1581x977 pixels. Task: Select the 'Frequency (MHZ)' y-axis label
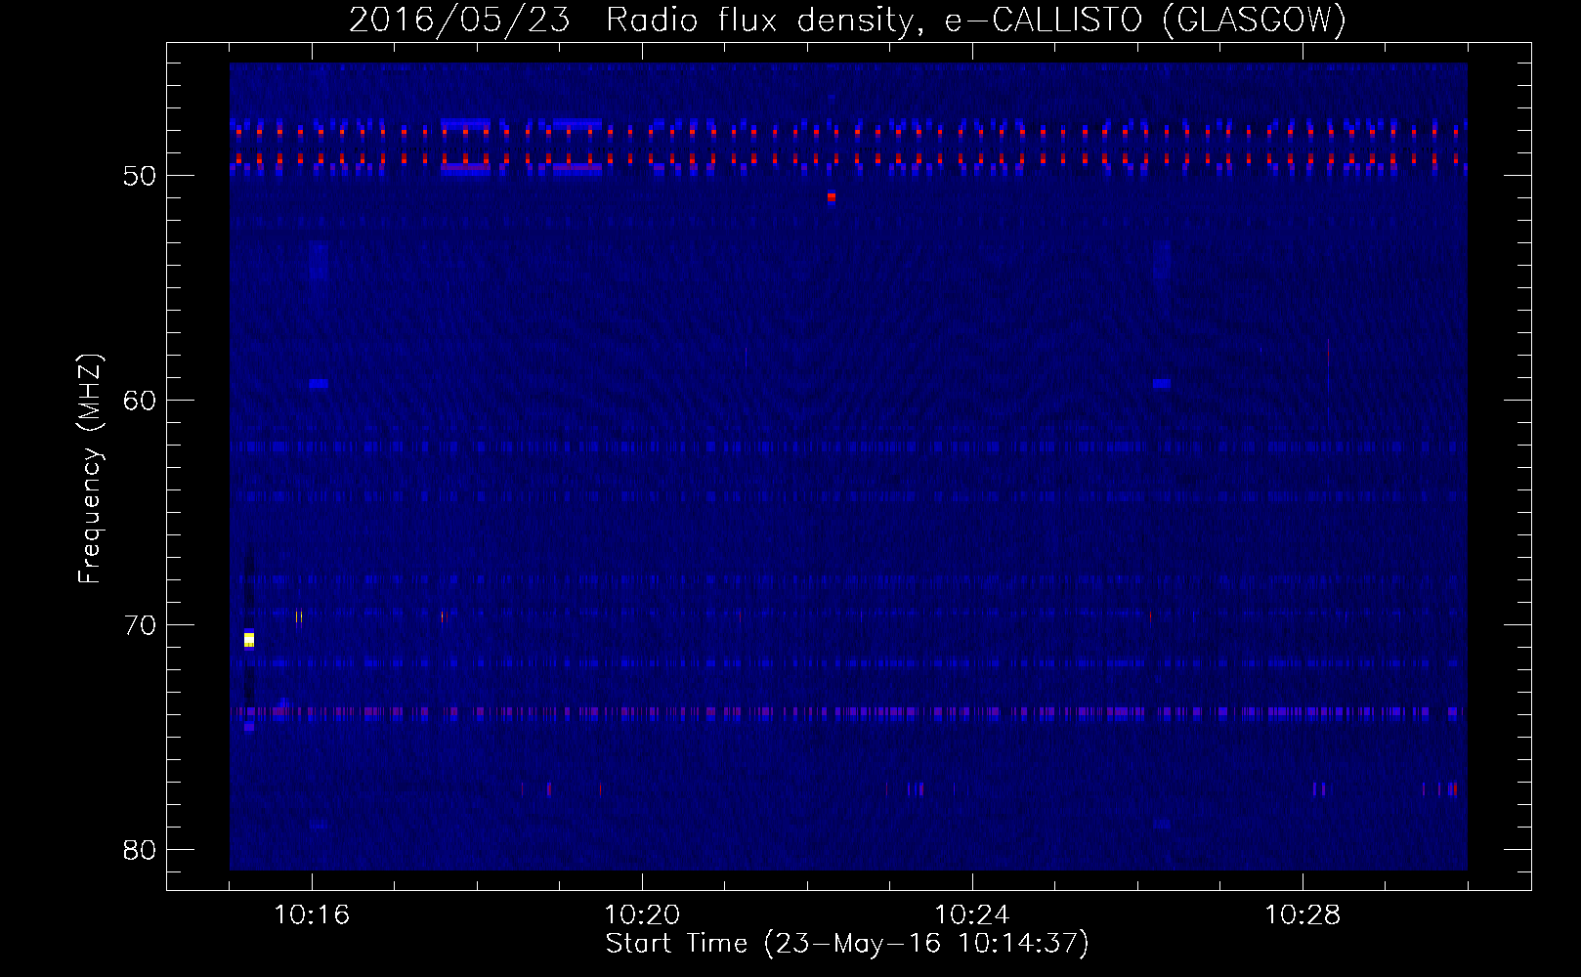click(x=90, y=468)
